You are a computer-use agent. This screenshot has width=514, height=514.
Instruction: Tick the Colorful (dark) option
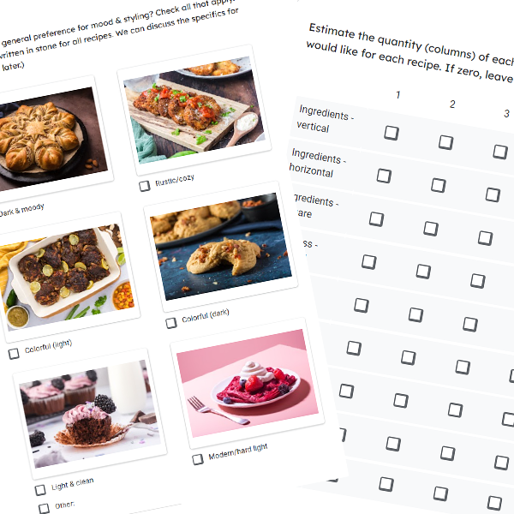170,323
